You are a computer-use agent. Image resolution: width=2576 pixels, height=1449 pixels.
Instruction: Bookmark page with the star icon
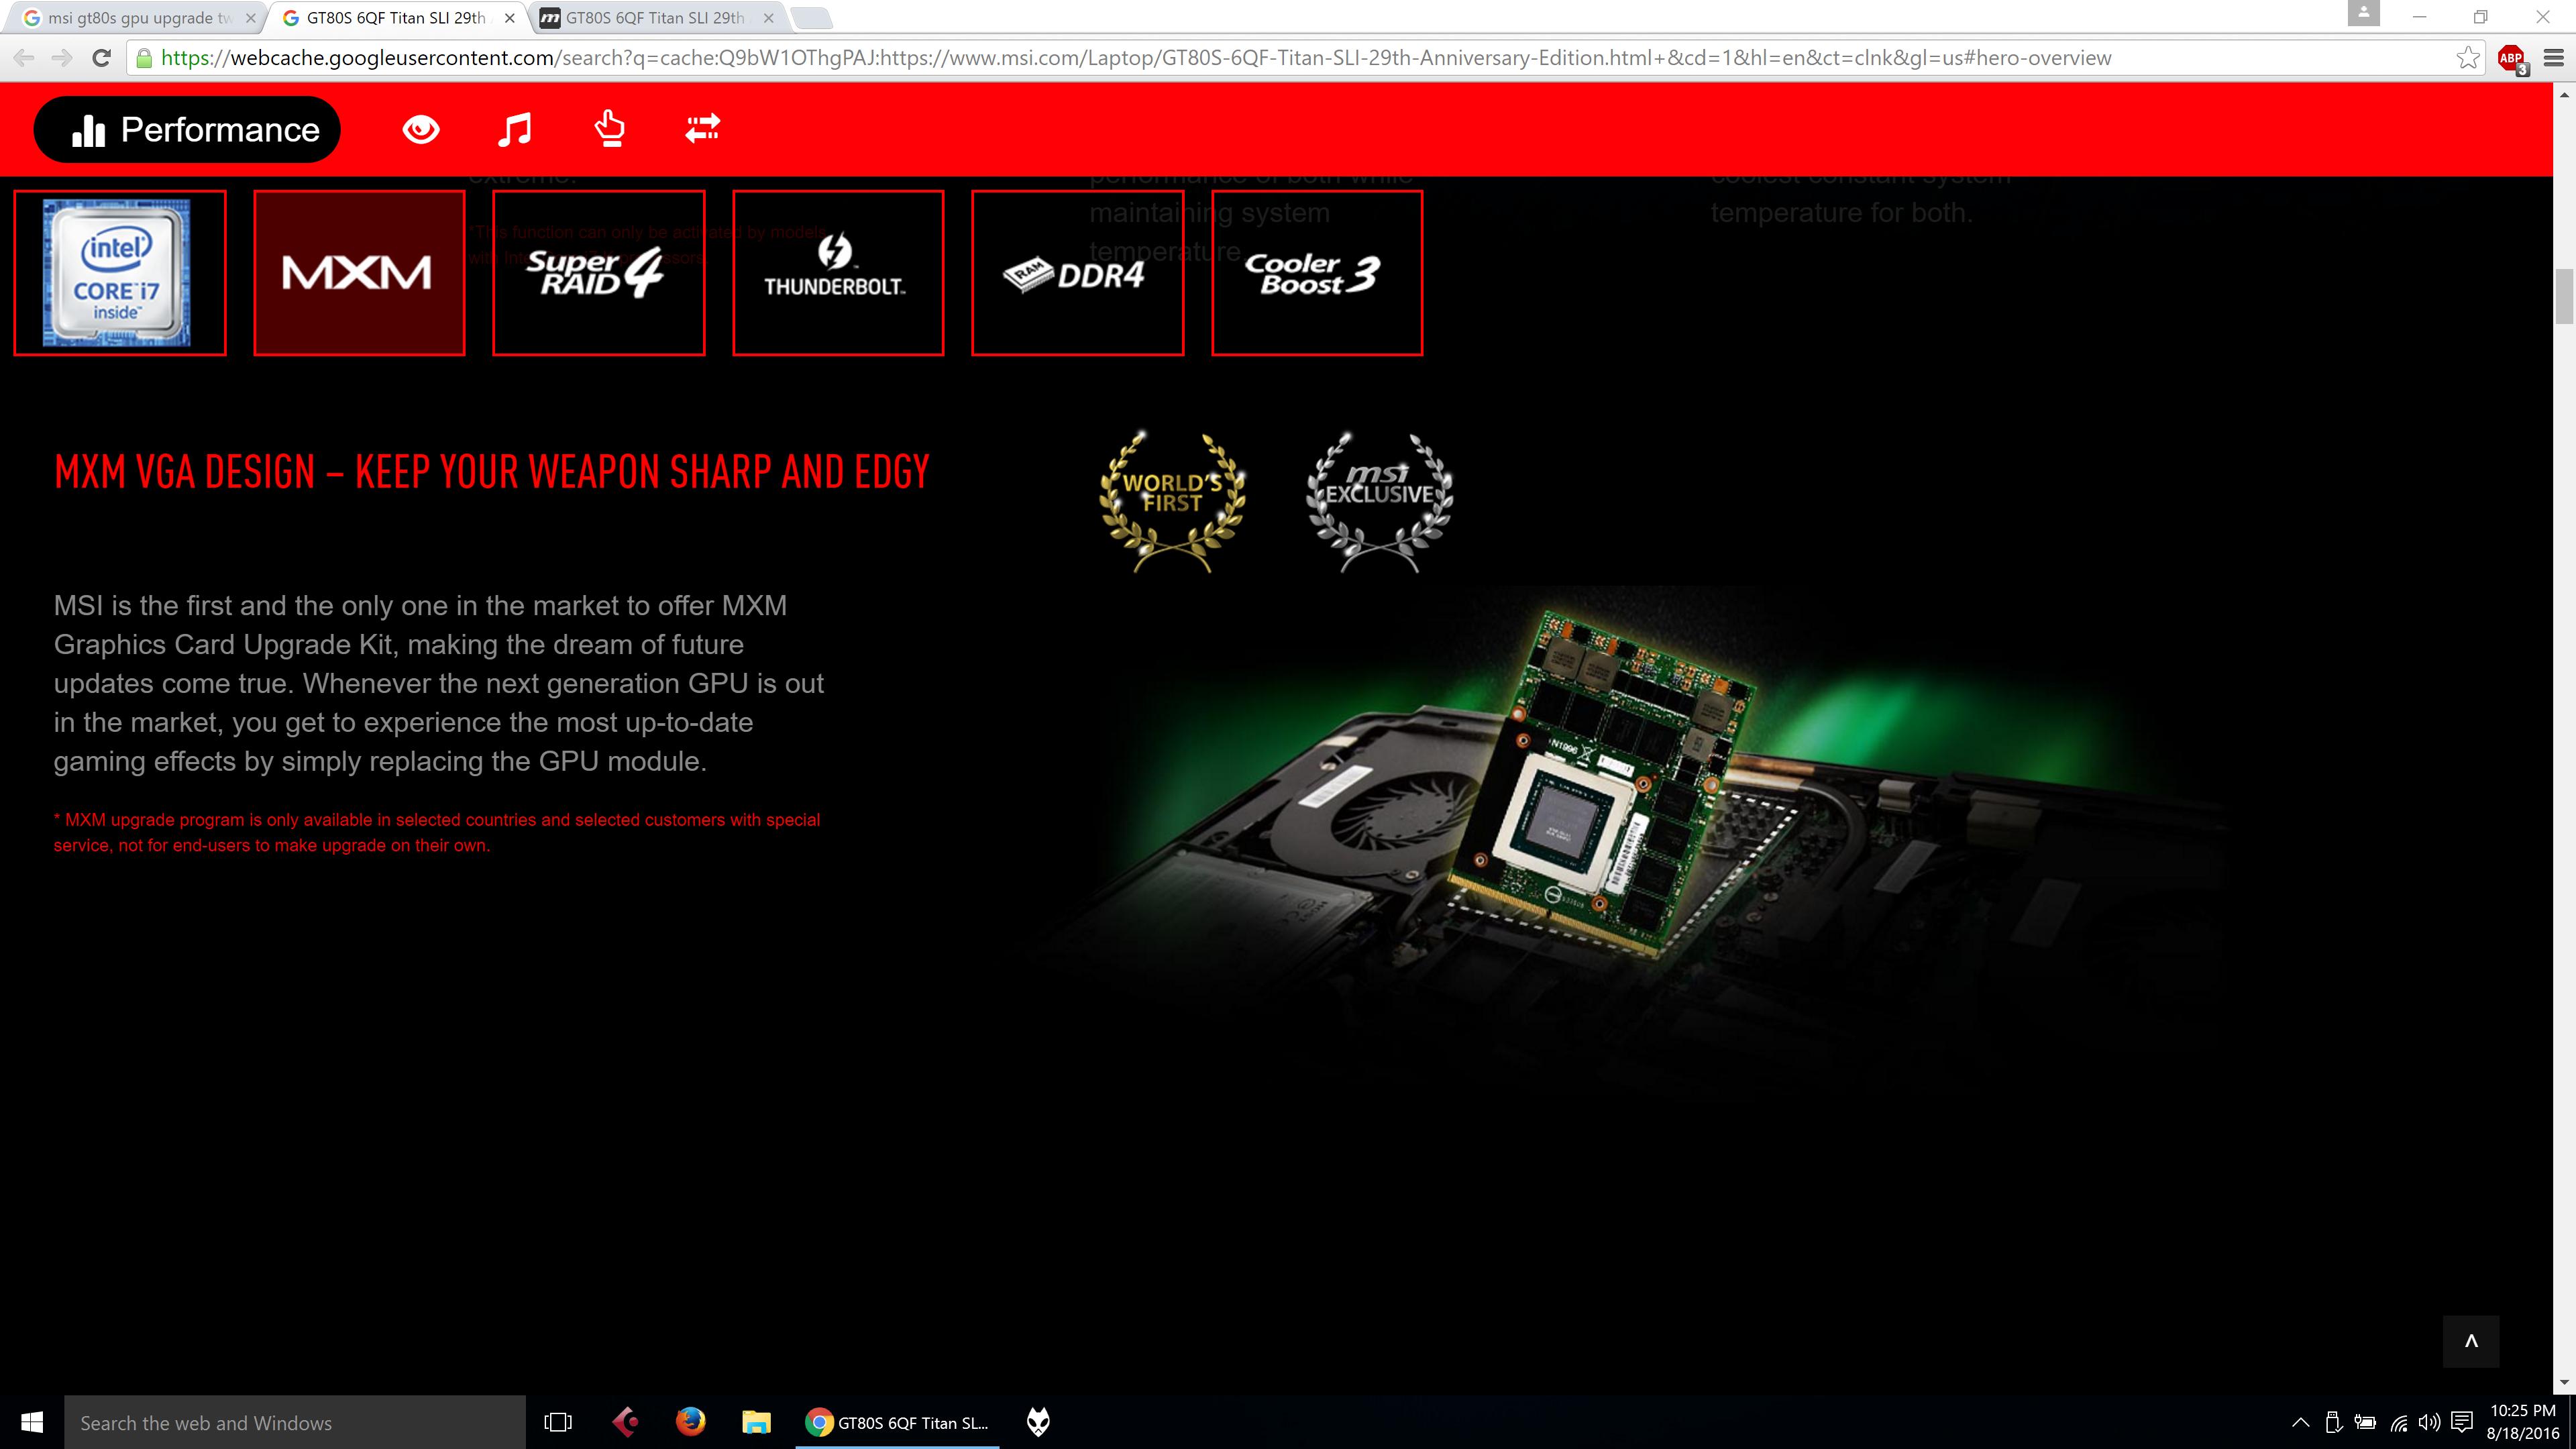(x=2468, y=58)
